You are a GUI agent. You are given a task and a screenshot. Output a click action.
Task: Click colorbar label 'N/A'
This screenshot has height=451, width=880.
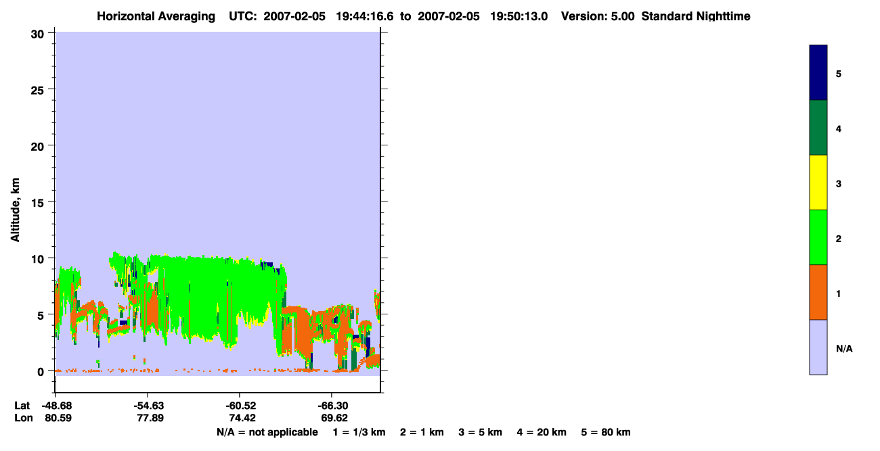pos(844,349)
